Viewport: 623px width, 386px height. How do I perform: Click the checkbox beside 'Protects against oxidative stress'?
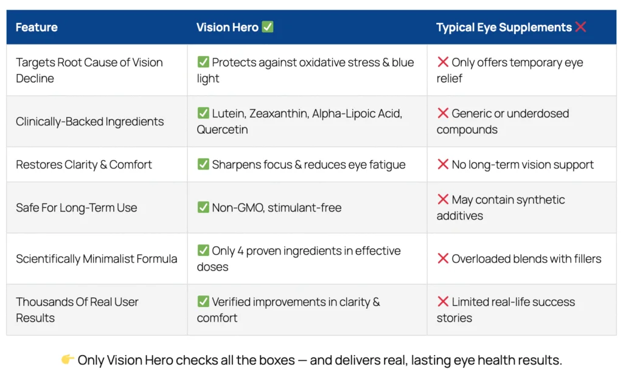pyautogui.click(x=203, y=62)
